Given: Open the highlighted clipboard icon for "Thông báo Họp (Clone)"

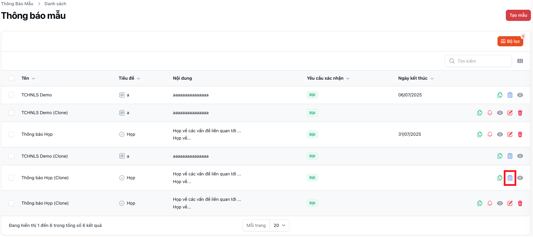Looking at the screenshot, I should 510,177.
